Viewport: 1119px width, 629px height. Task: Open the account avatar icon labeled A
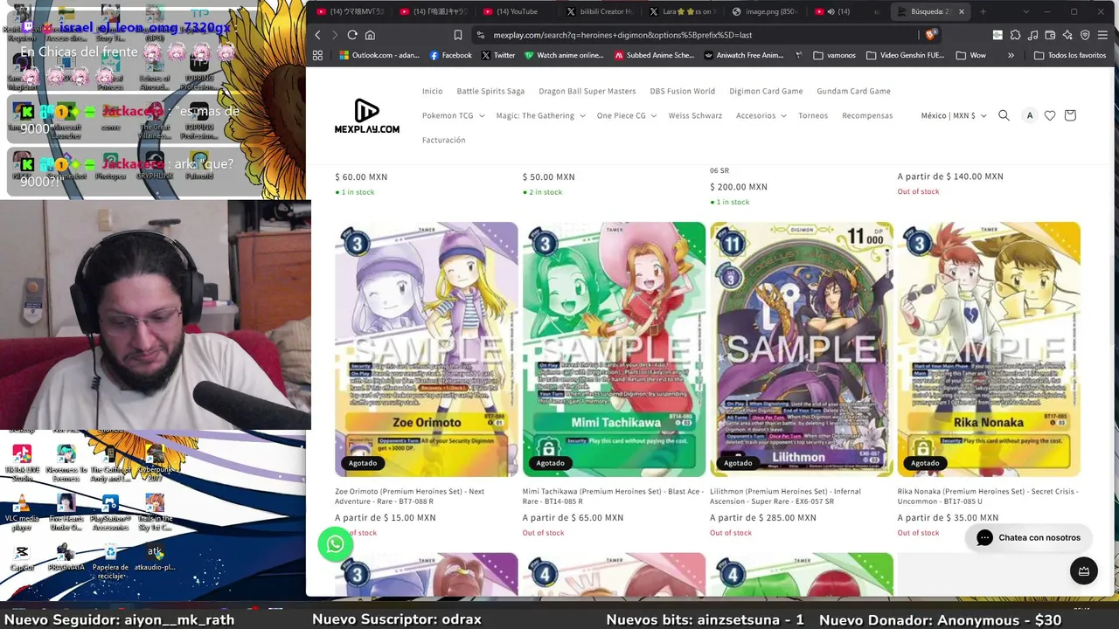click(x=1030, y=115)
